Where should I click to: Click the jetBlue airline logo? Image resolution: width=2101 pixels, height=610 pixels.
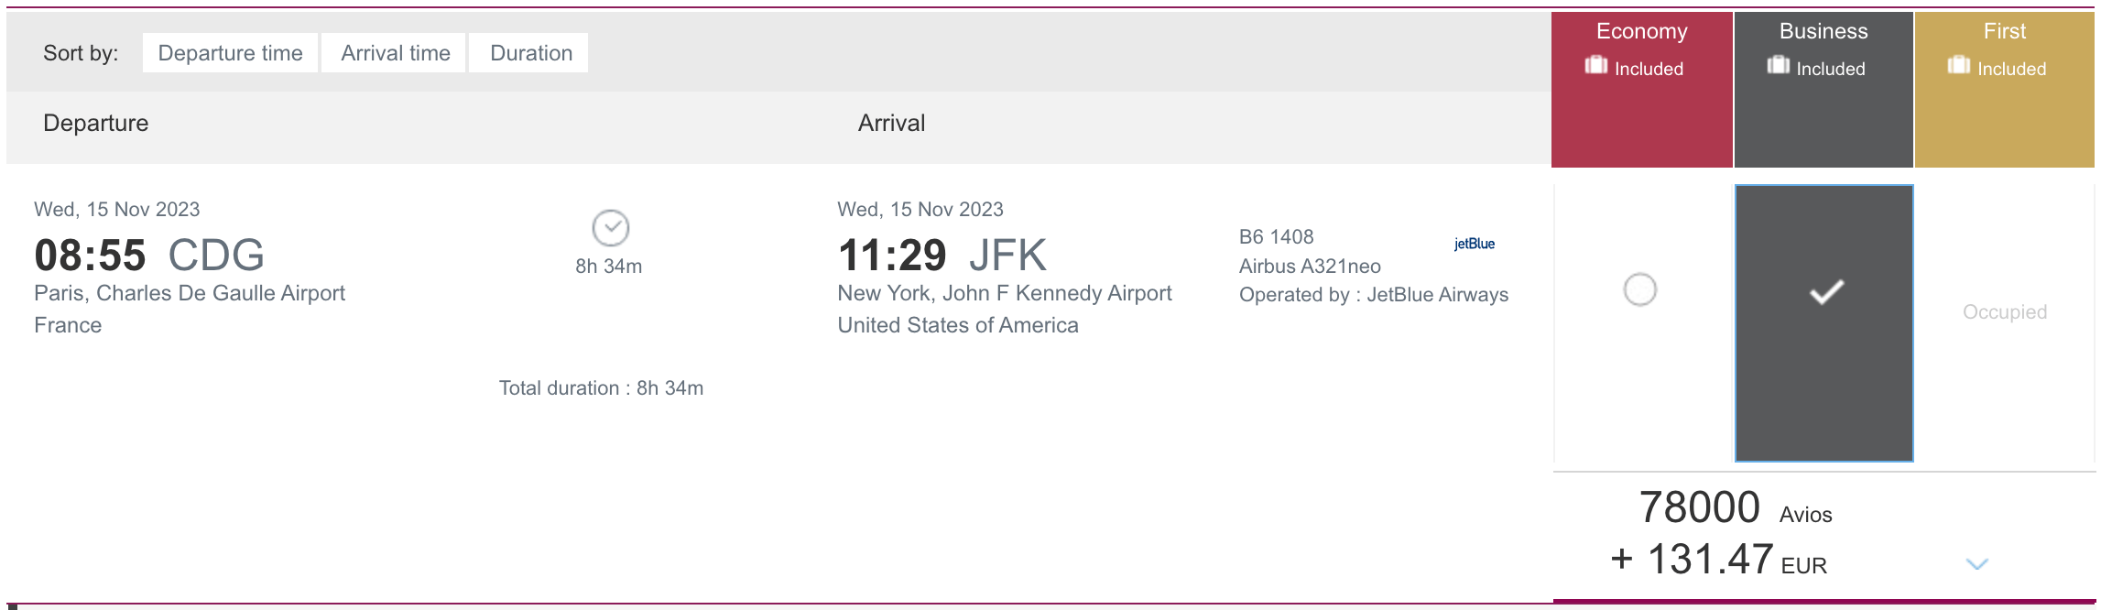pos(1474,244)
